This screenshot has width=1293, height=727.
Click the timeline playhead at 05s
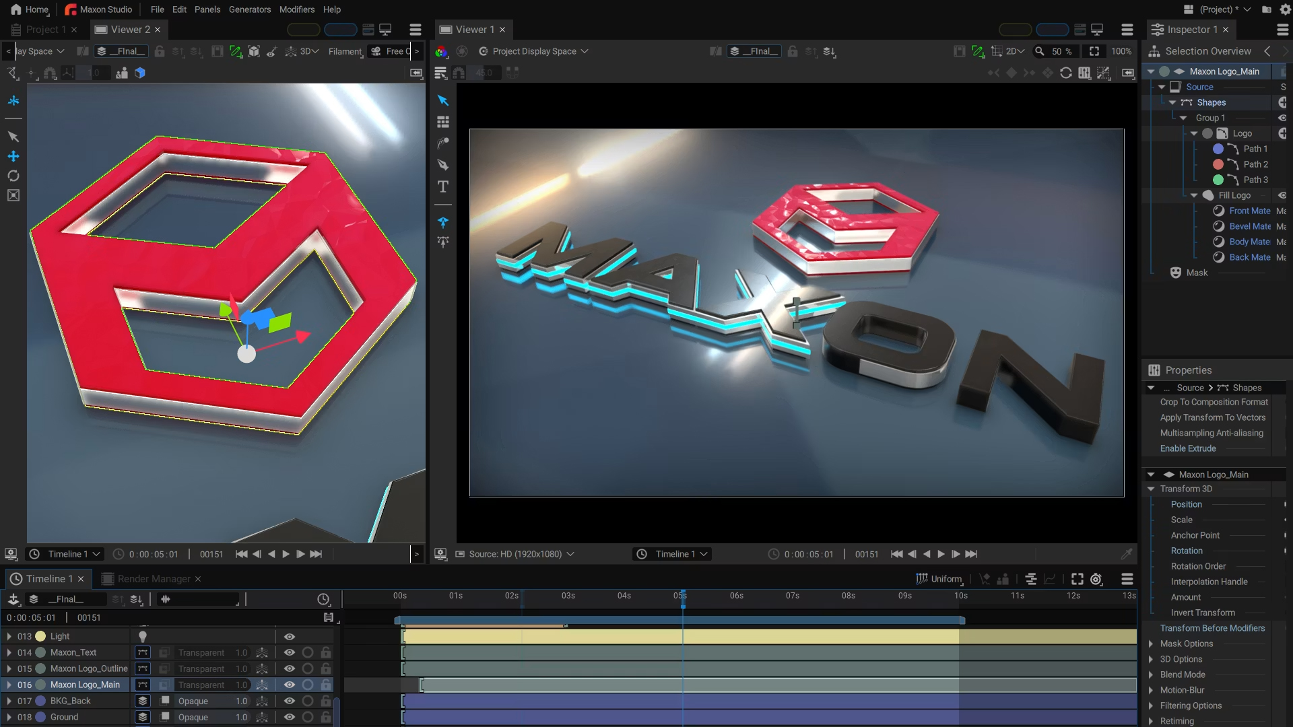682,599
